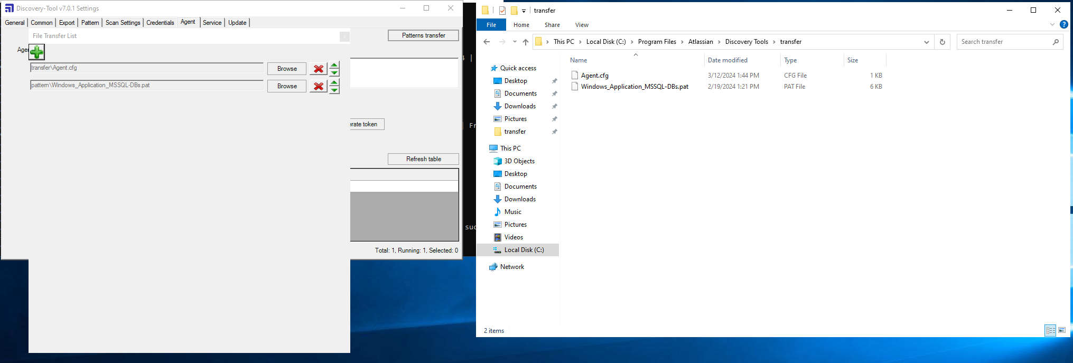Click the Atlassian breadcrumb in address bar

click(x=700, y=42)
